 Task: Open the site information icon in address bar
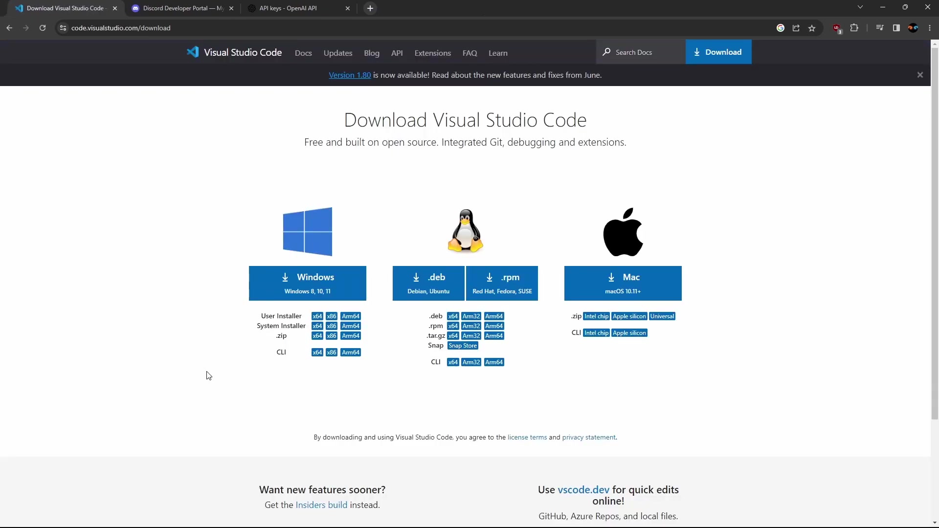click(x=63, y=28)
